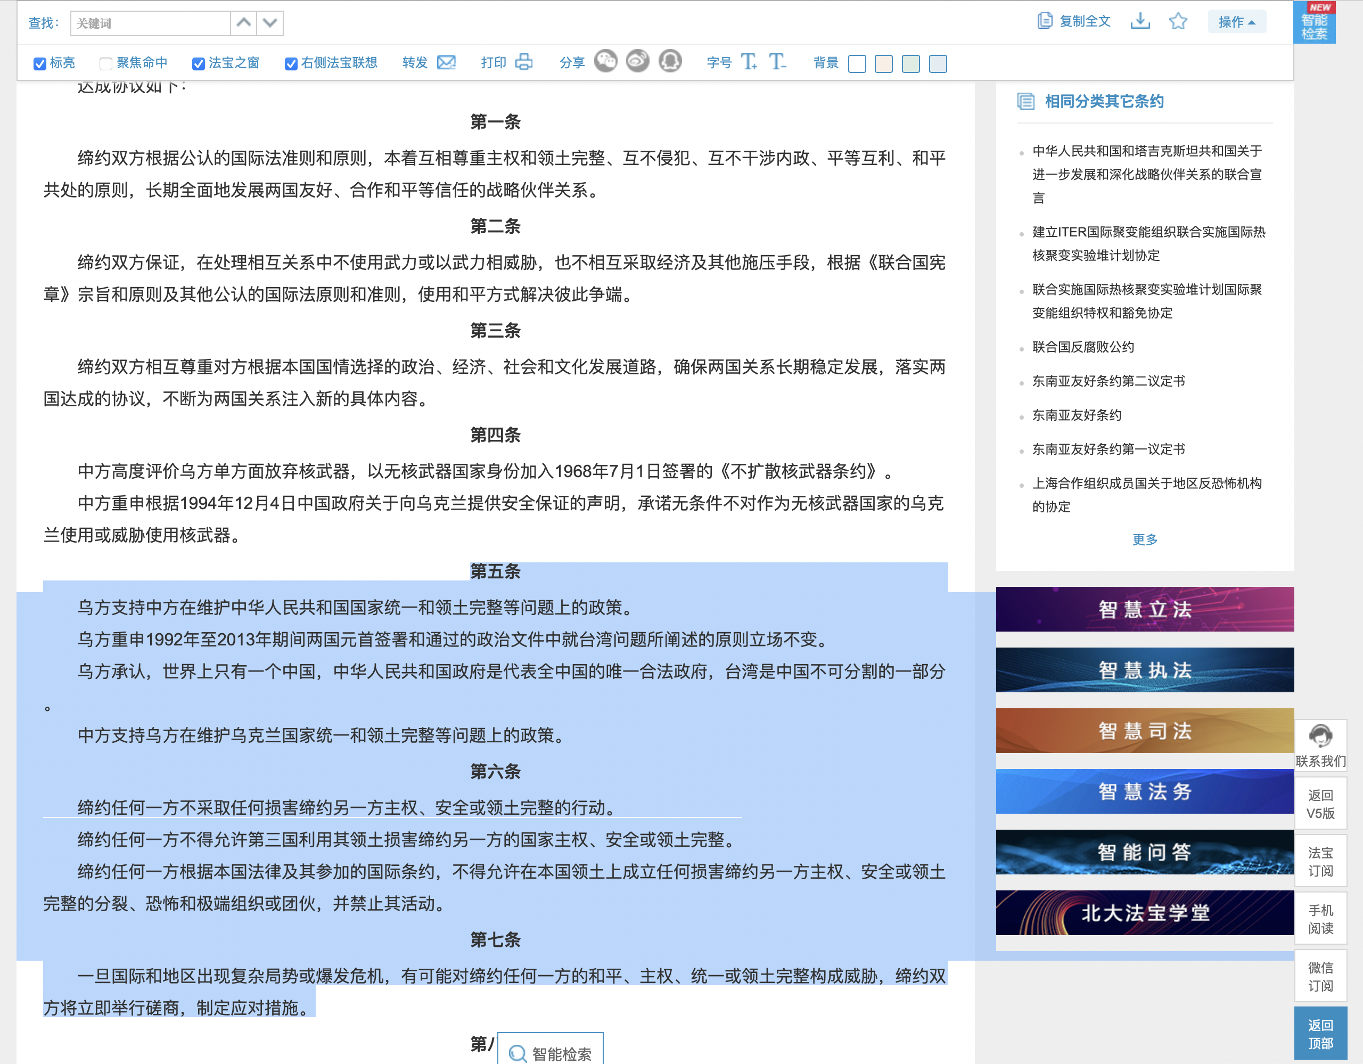The width and height of the screenshot is (1363, 1064).
Task: Open the 智能问答 banner
Action: pyautogui.click(x=1145, y=852)
